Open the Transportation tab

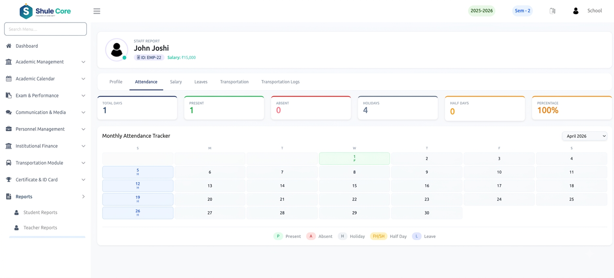(x=234, y=82)
